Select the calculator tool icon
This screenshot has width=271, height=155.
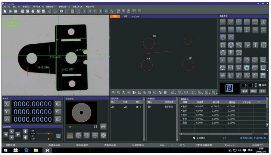tap(263, 76)
